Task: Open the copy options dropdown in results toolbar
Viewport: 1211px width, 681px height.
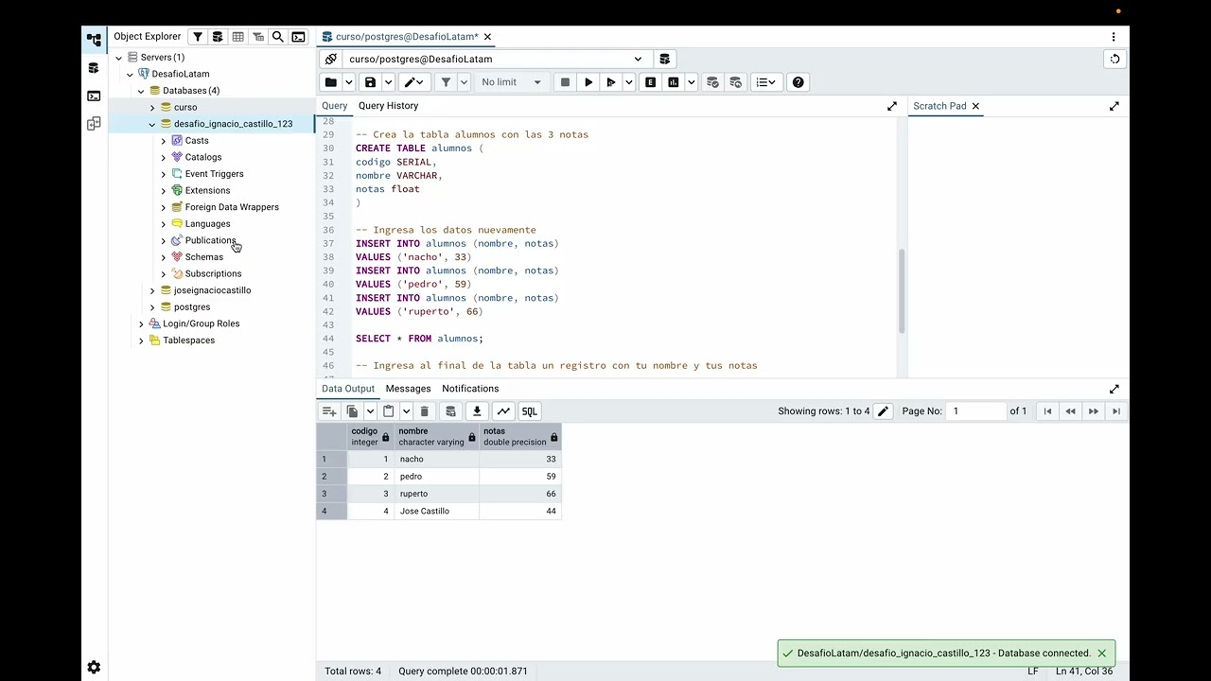Action: [x=370, y=411]
